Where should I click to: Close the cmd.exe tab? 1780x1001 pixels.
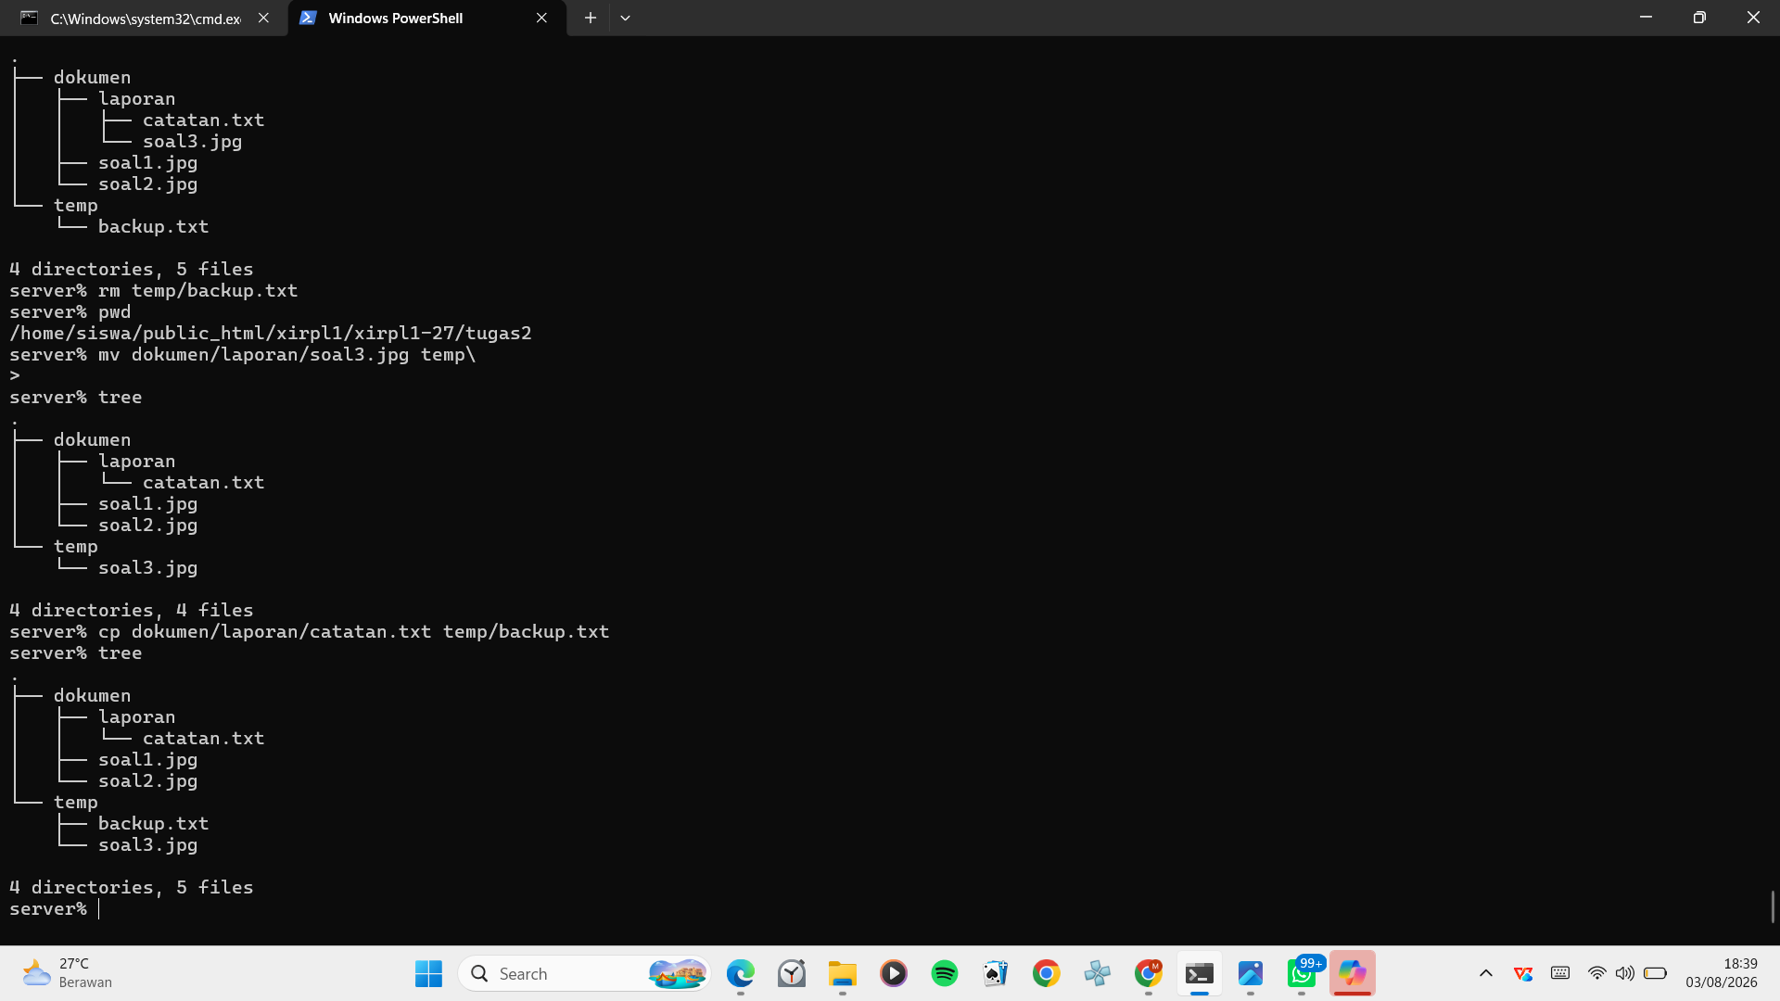pyautogui.click(x=263, y=18)
